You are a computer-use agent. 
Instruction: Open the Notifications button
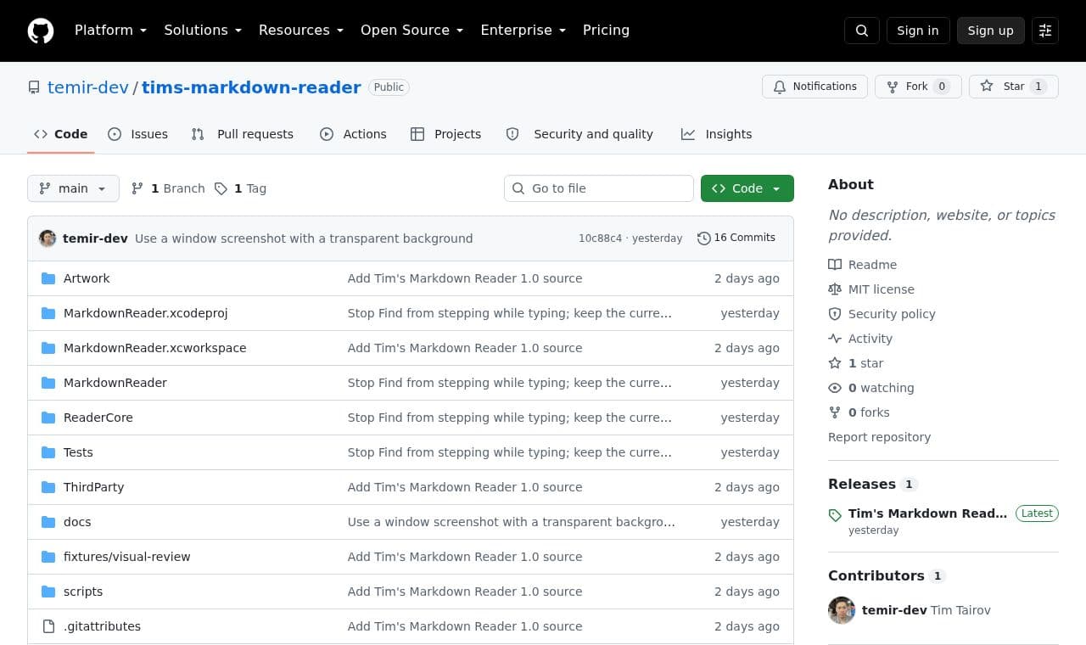[815, 87]
